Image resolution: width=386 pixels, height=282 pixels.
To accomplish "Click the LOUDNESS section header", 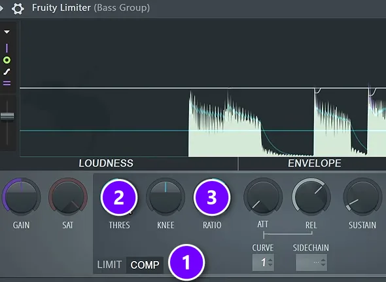I will tap(106, 163).
